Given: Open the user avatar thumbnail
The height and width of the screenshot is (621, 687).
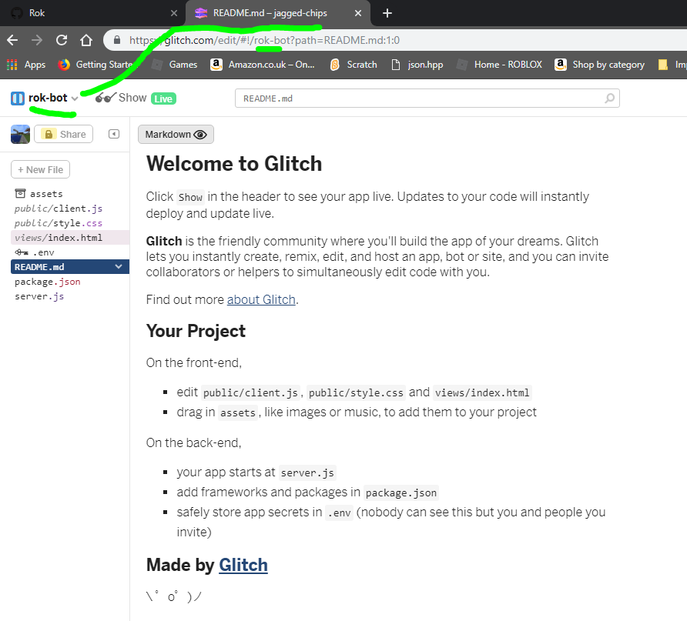Looking at the screenshot, I should click(x=20, y=134).
